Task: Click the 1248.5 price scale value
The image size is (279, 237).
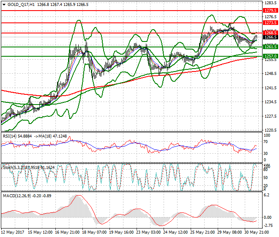Action: pyautogui.click(x=271, y=74)
